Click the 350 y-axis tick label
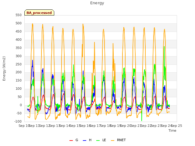Image resolution: width=195 pixels, height=146 pixels. click(x=19, y=48)
